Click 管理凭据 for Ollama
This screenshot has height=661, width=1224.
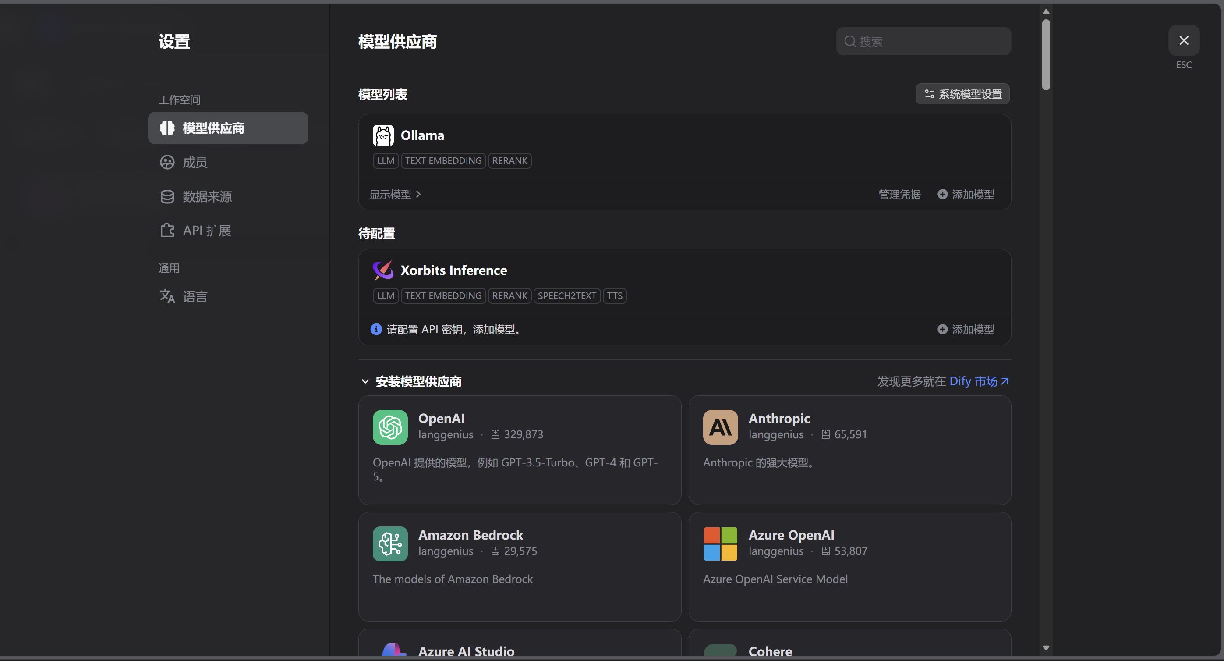899,194
